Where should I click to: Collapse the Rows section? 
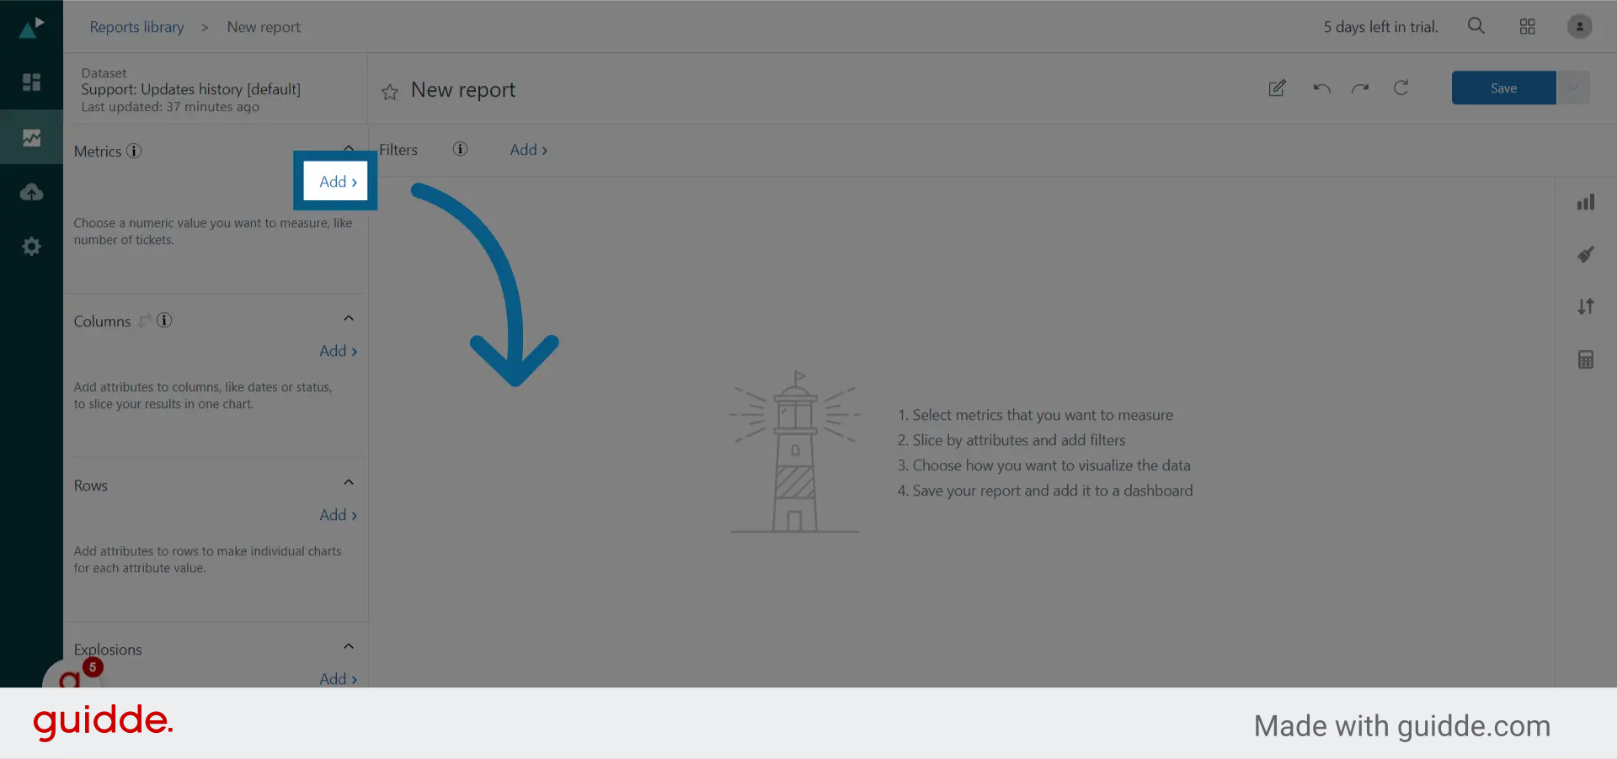click(349, 482)
